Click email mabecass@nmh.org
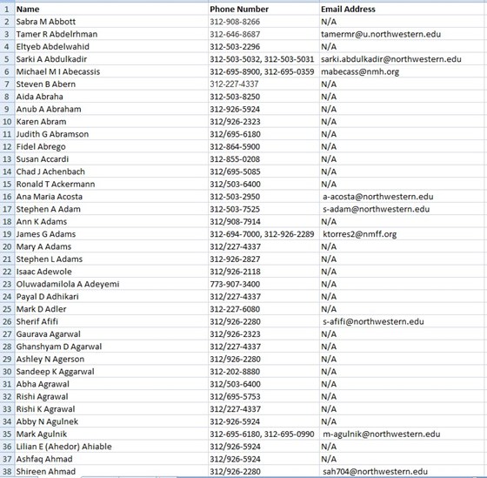The height and width of the screenshot is (478, 487). (360, 72)
